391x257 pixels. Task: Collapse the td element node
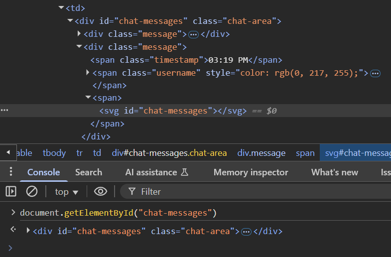tap(61, 8)
